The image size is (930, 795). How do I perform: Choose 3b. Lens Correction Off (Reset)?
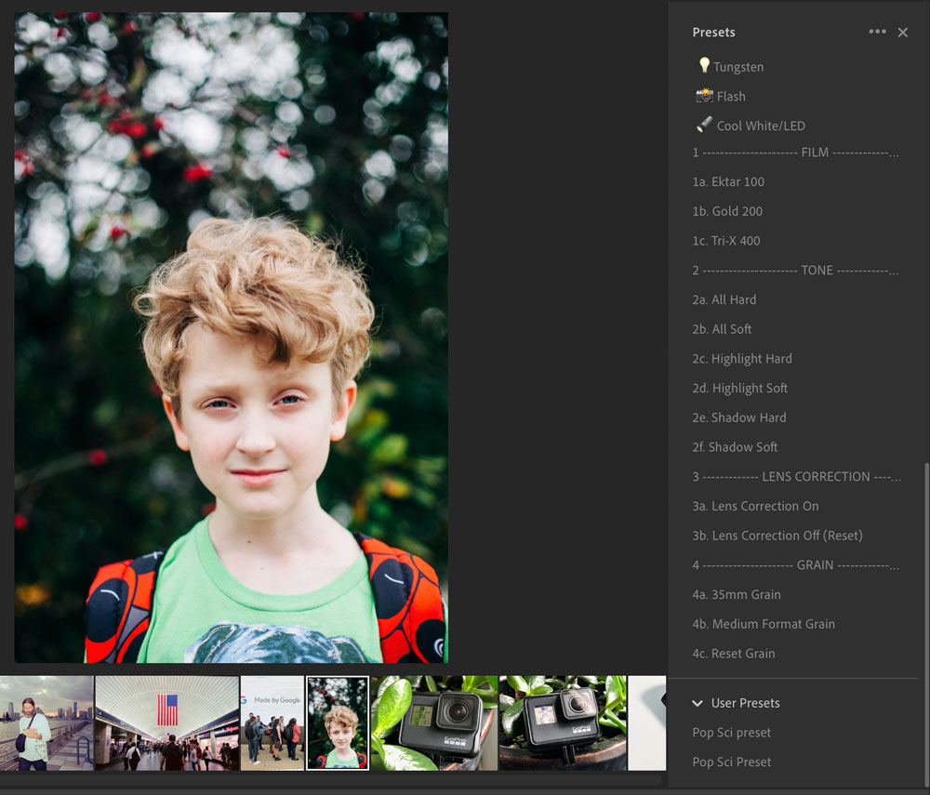pyautogui.click(x=777, y=536)
